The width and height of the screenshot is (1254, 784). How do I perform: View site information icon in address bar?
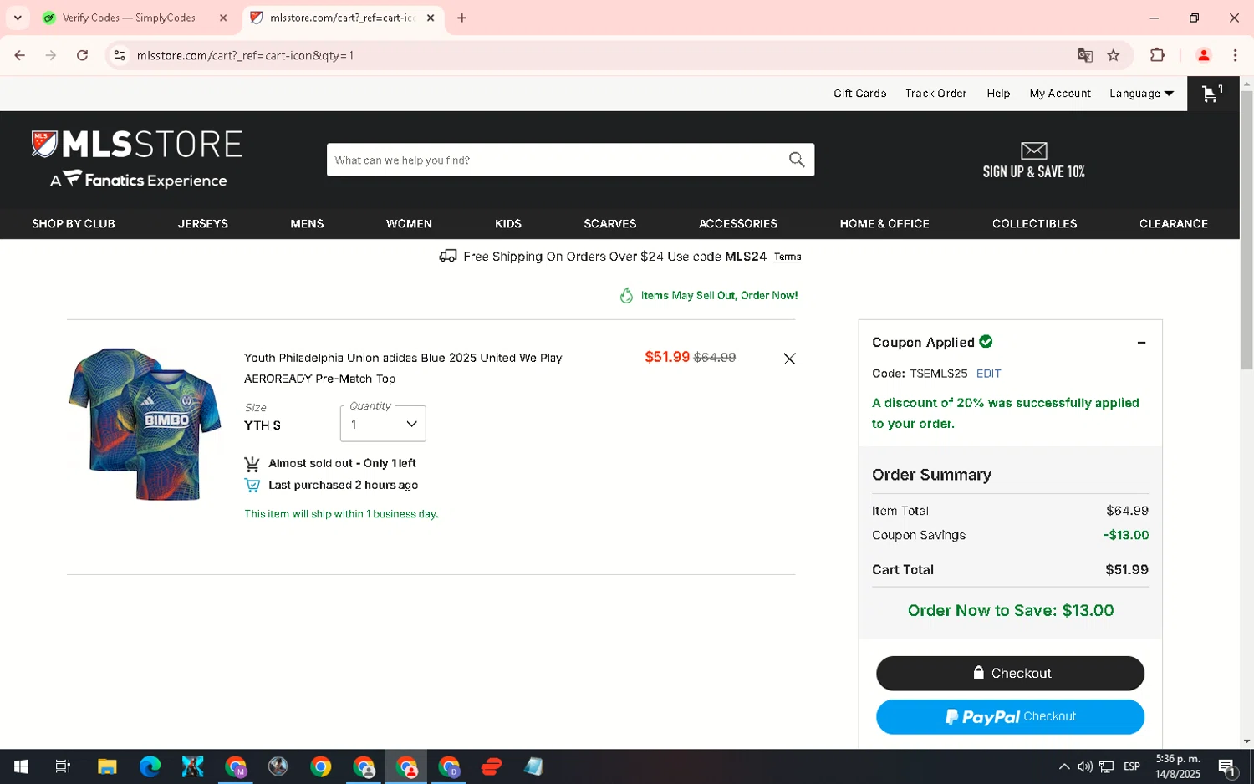tap(120, 55)
